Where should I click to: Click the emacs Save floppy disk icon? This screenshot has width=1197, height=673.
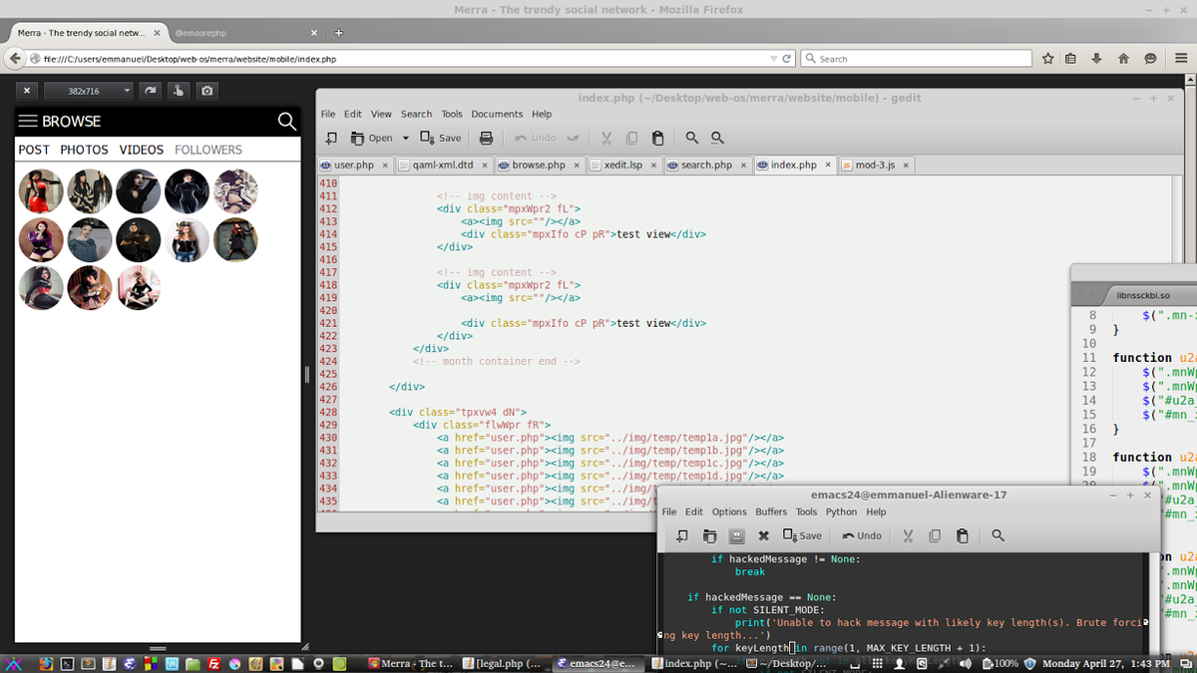(736, 535)
